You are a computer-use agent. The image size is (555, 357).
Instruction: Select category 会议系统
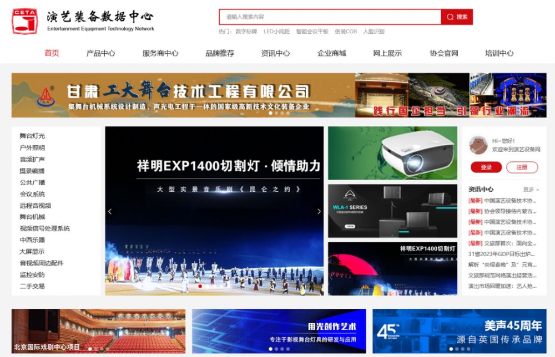(32, 194)
